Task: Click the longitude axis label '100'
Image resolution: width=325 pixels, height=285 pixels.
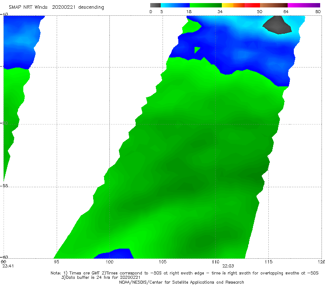Action: pyautogui.click(x=109, y=262)
